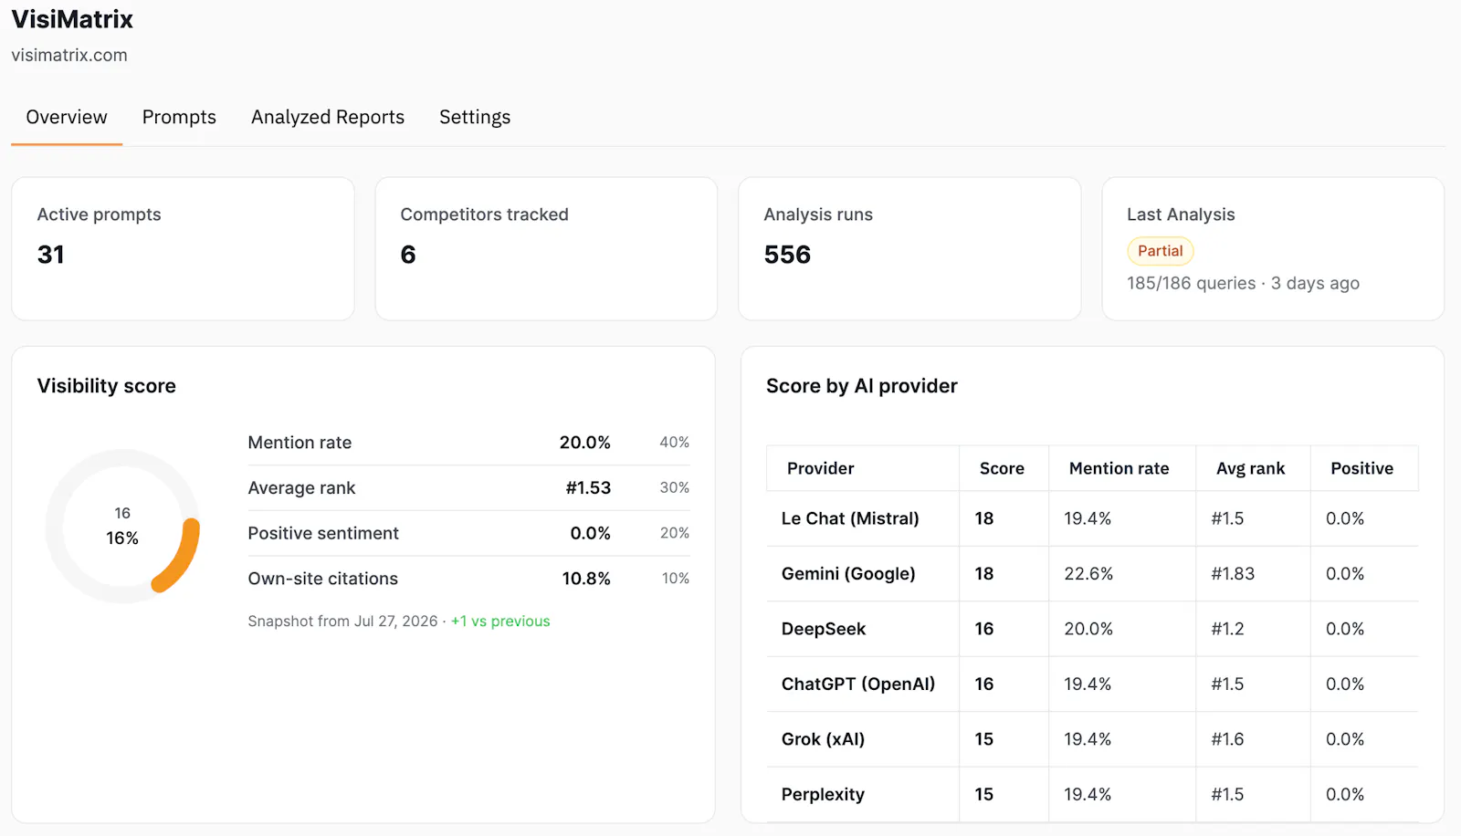Viewport: 1461px width, 836px height.
Task: Click the 20.0% mention rate for DeepSeek
Action: (1088, 629)
